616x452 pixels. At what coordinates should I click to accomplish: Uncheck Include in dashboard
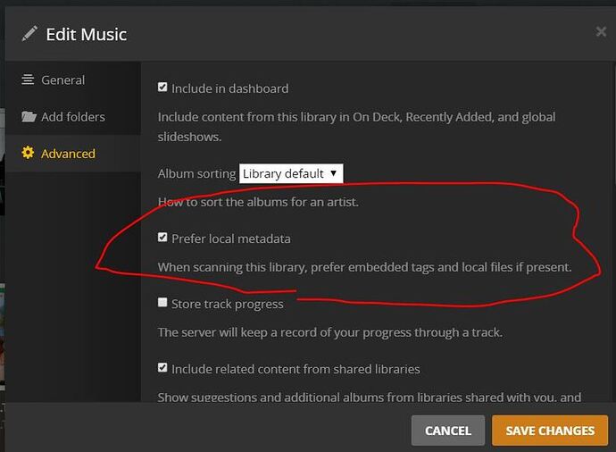(162, 88)
